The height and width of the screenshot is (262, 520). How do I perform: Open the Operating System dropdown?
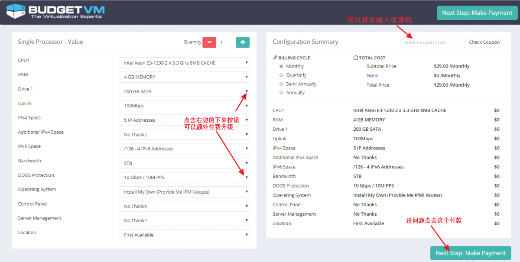click(x=184, y=192)
